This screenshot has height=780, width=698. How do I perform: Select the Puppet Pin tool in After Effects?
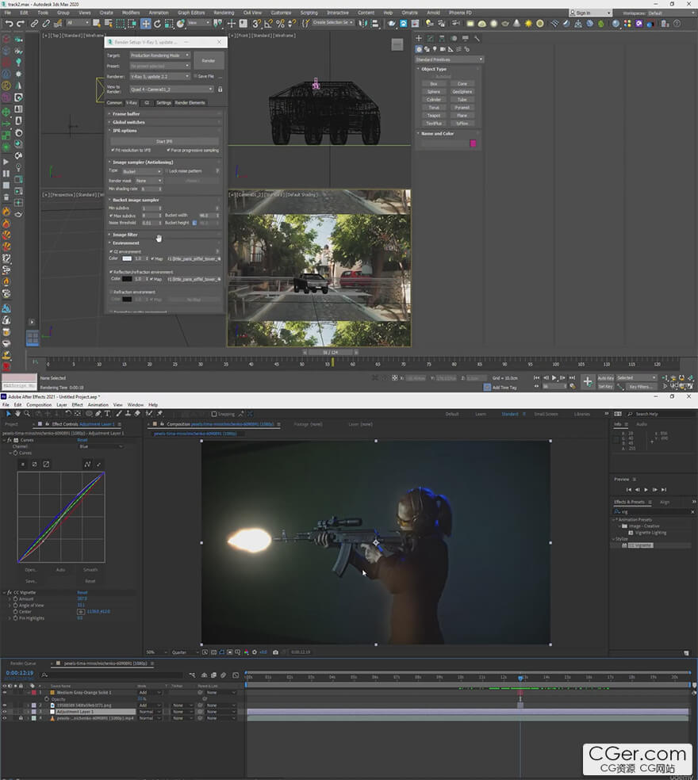[x=159, y=413]
